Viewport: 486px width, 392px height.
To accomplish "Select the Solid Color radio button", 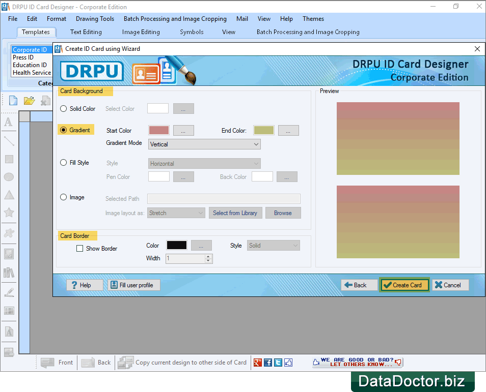I will [x=63, y=109].
